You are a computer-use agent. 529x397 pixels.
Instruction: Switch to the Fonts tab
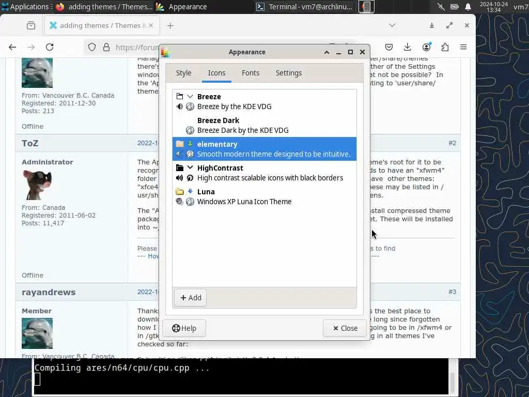[251, 73]
